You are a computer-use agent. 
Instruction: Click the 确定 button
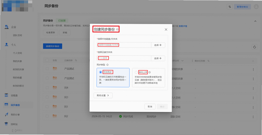(162, 107)
